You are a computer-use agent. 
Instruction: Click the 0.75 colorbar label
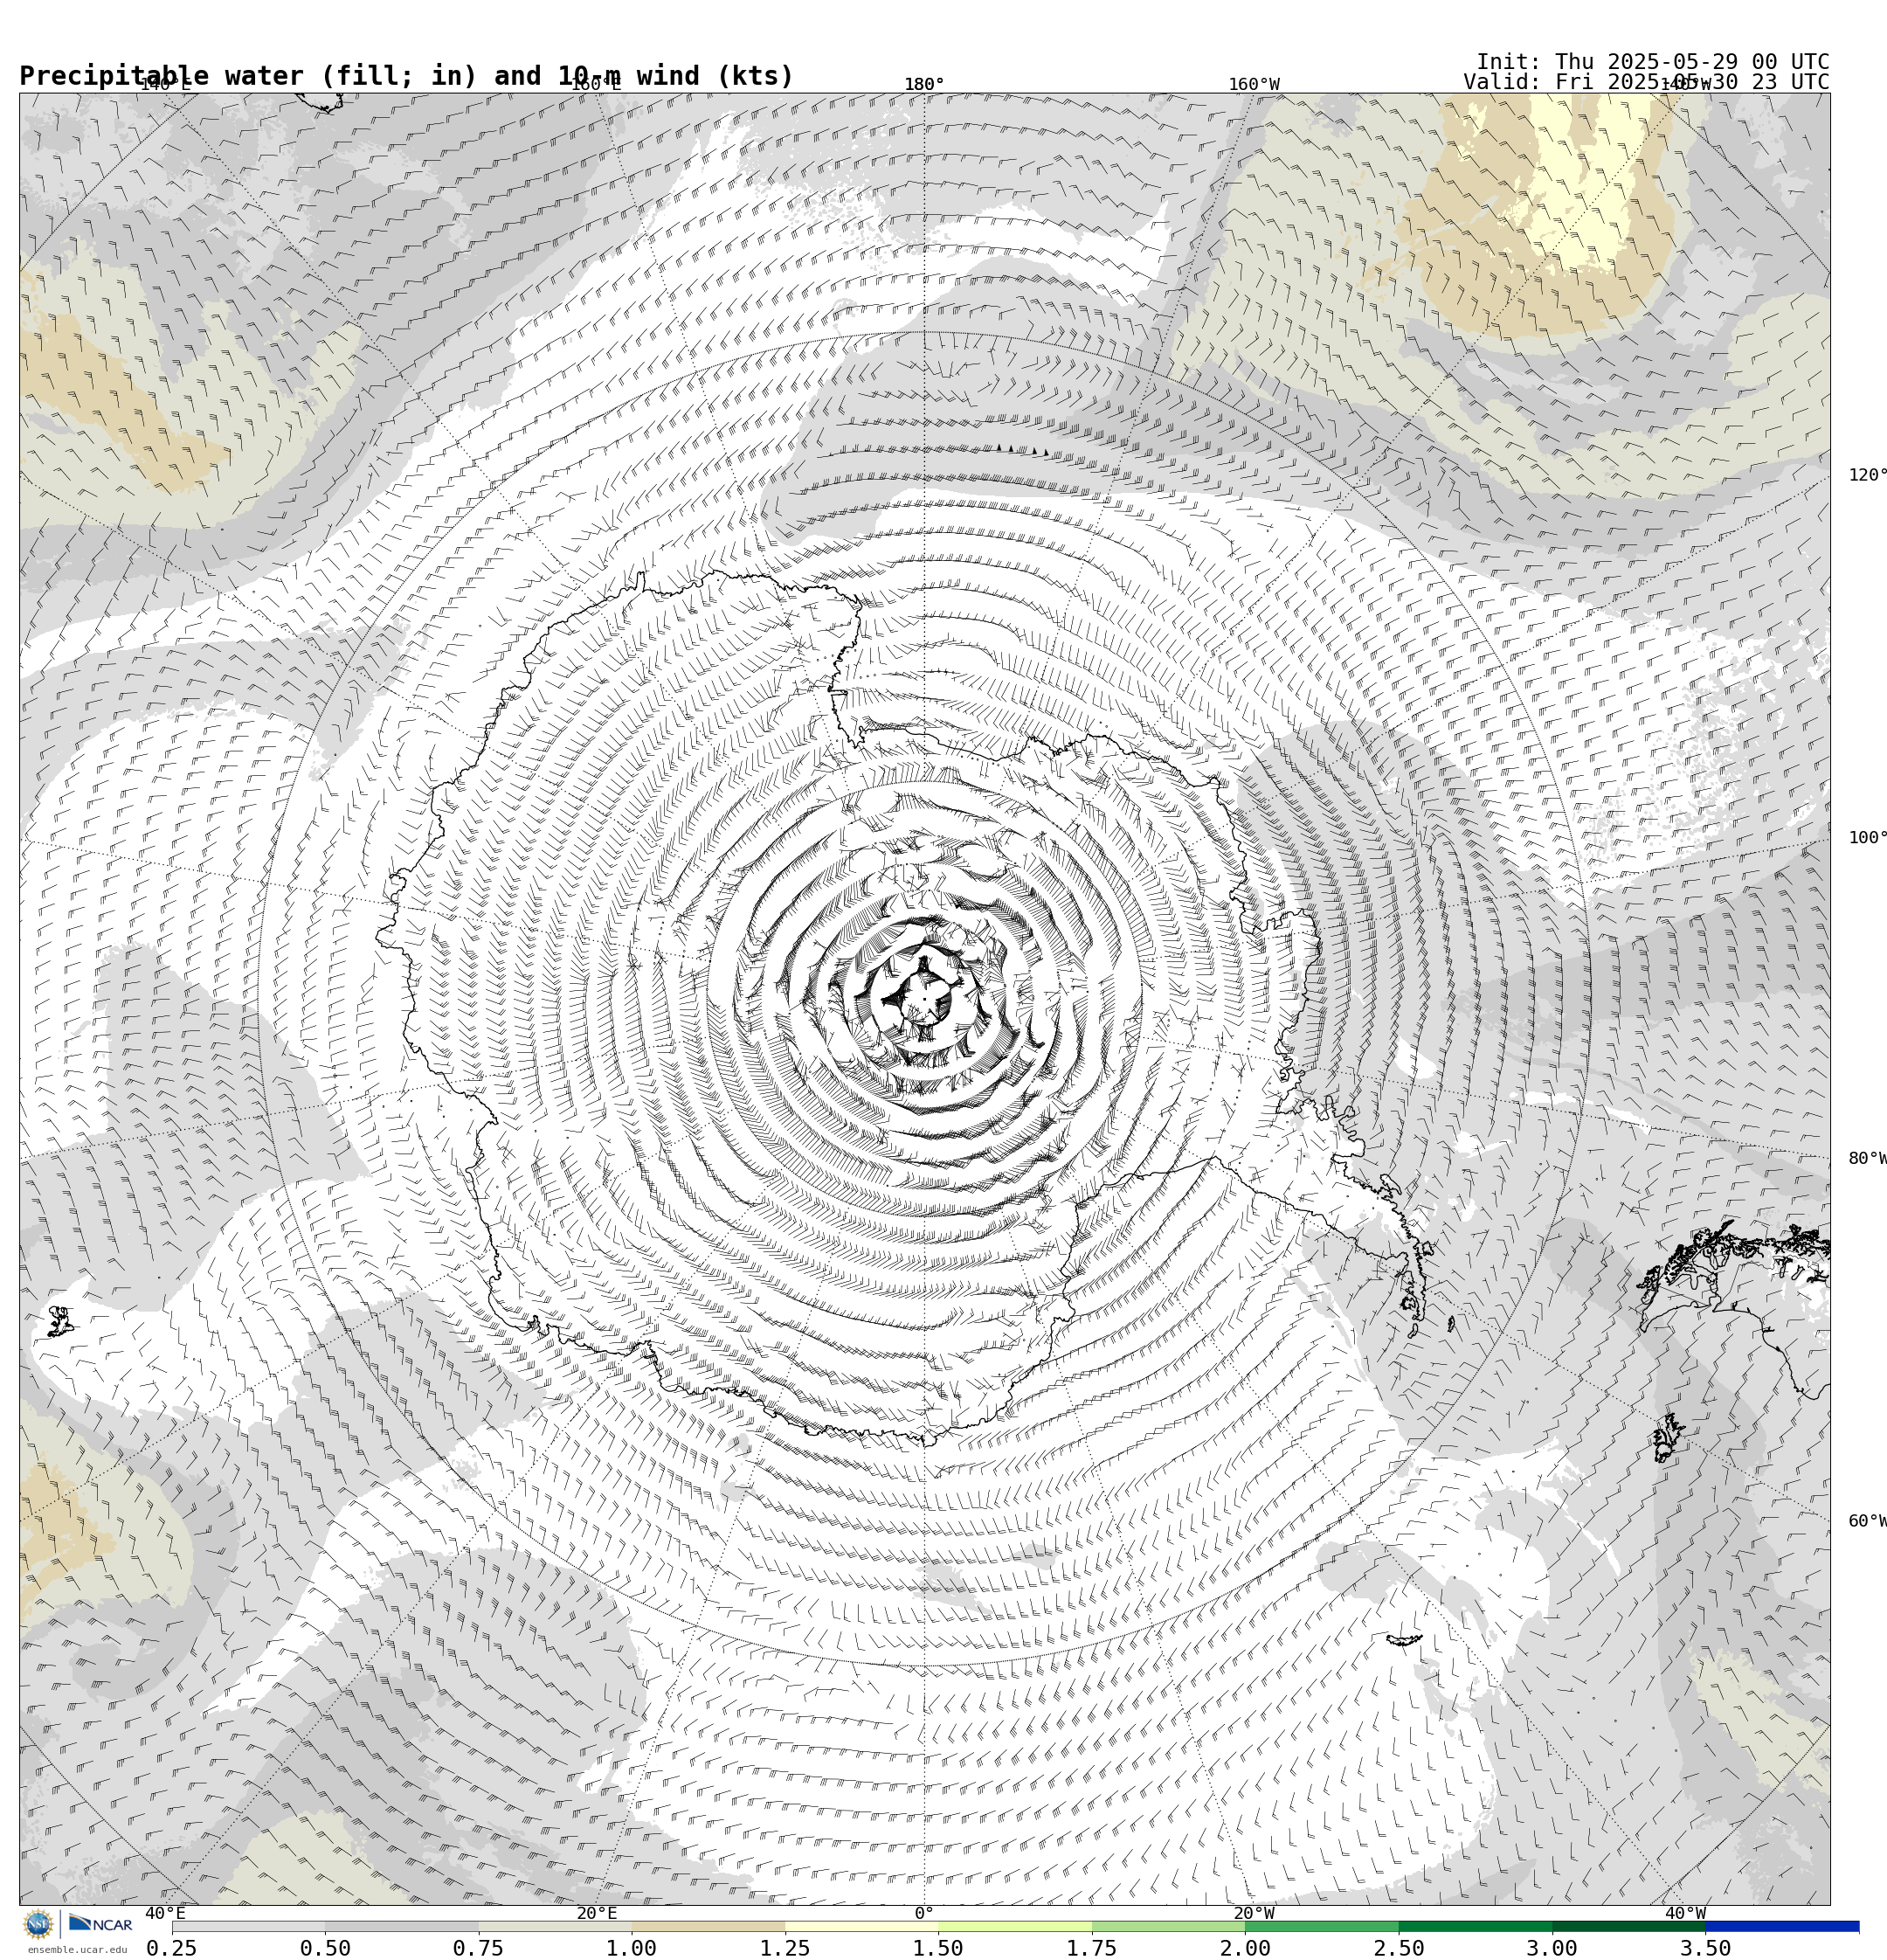tap(478, 1948)
